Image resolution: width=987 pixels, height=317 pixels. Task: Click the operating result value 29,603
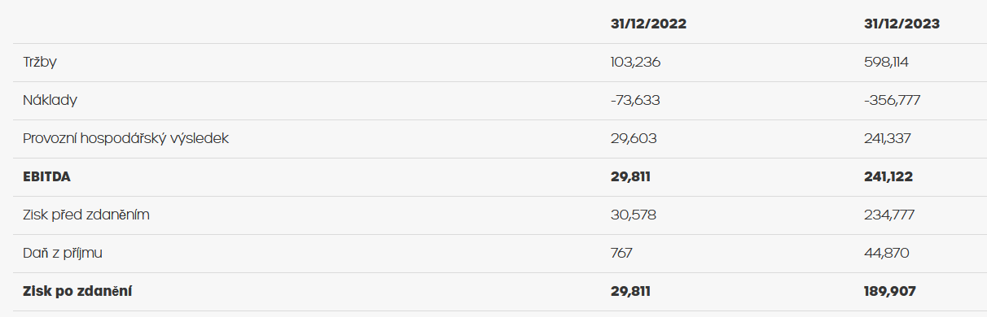point(633,139)
